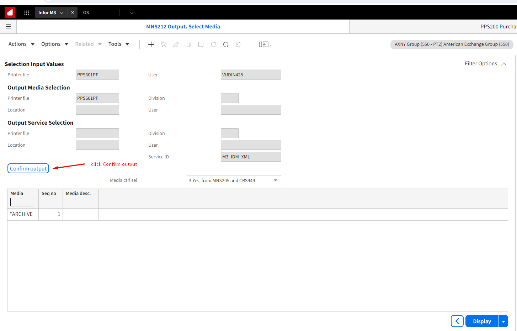Click the Display button

tap(482, 321)
